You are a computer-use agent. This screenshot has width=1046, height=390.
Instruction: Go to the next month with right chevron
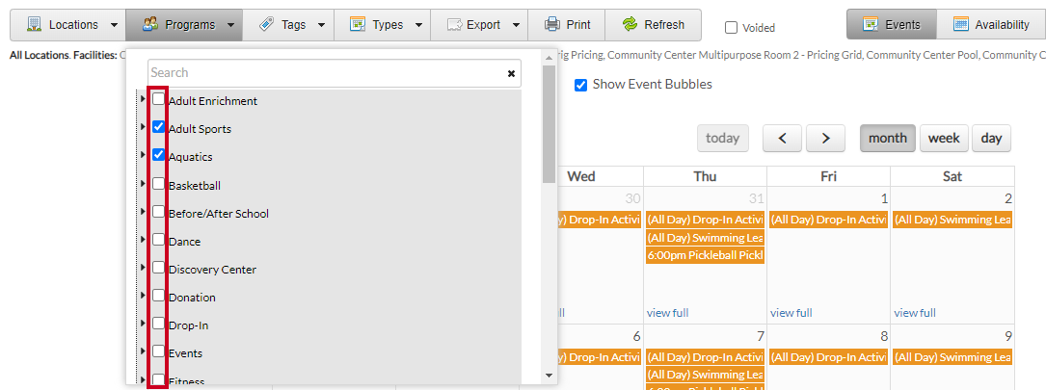pyautogui.click(x=826, y=138)
